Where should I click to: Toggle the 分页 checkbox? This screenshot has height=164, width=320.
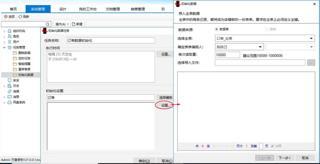272,146
